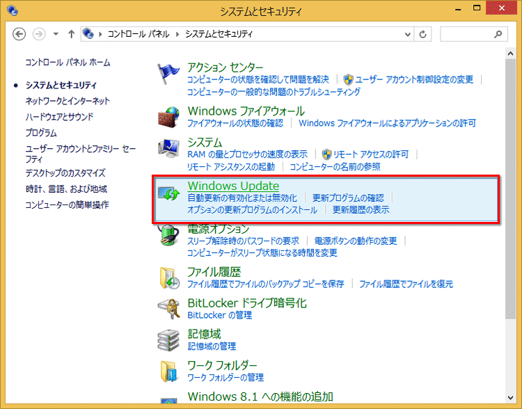Go up one level with the up arrow

(x=71, y=33)
